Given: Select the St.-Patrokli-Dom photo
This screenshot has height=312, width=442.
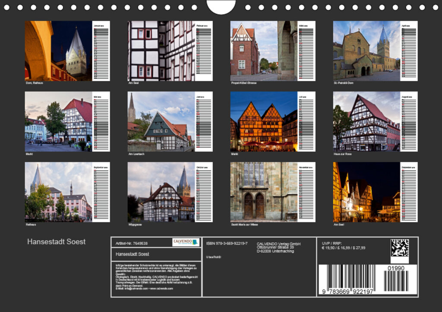Looking at the screenshot, I should (366, 51).
